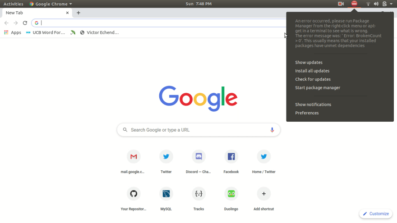397x223 pixels.
Task: Click the Customize button
Action: 376,214
